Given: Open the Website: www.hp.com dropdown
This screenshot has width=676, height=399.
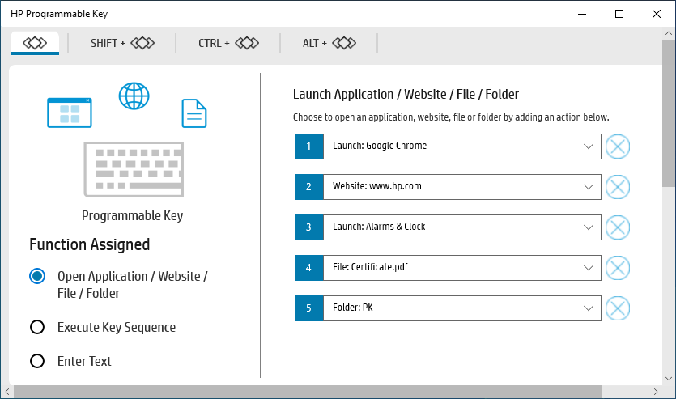Looking at the screenshot, I should click(462, 187).
